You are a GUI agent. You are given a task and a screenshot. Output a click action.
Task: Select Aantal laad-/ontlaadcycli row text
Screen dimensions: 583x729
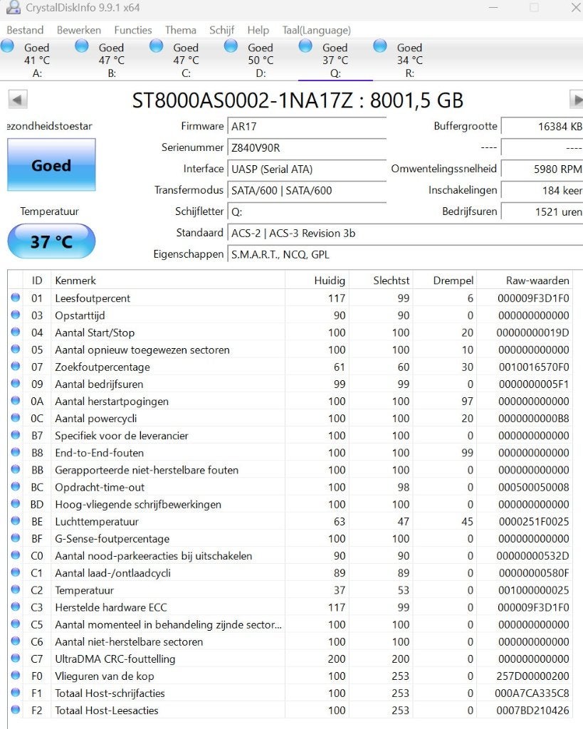point(112,573)
